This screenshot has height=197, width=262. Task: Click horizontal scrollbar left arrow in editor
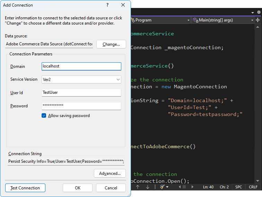(180, 187)
